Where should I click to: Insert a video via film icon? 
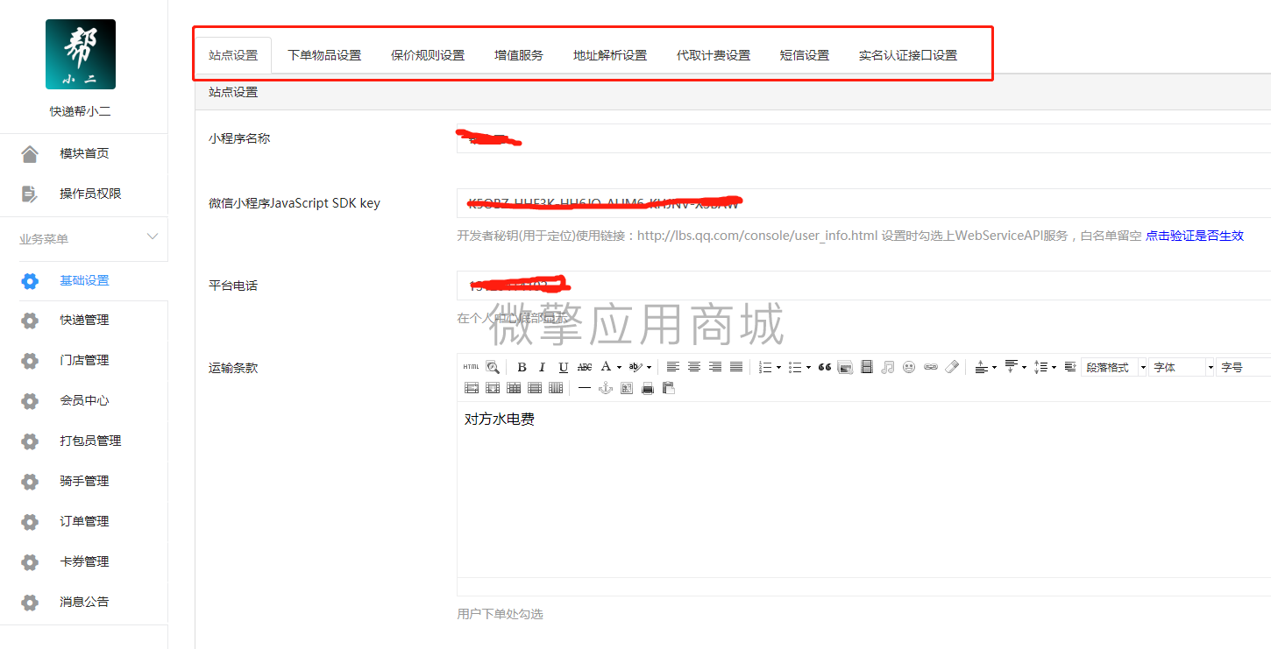pos(867,367)
